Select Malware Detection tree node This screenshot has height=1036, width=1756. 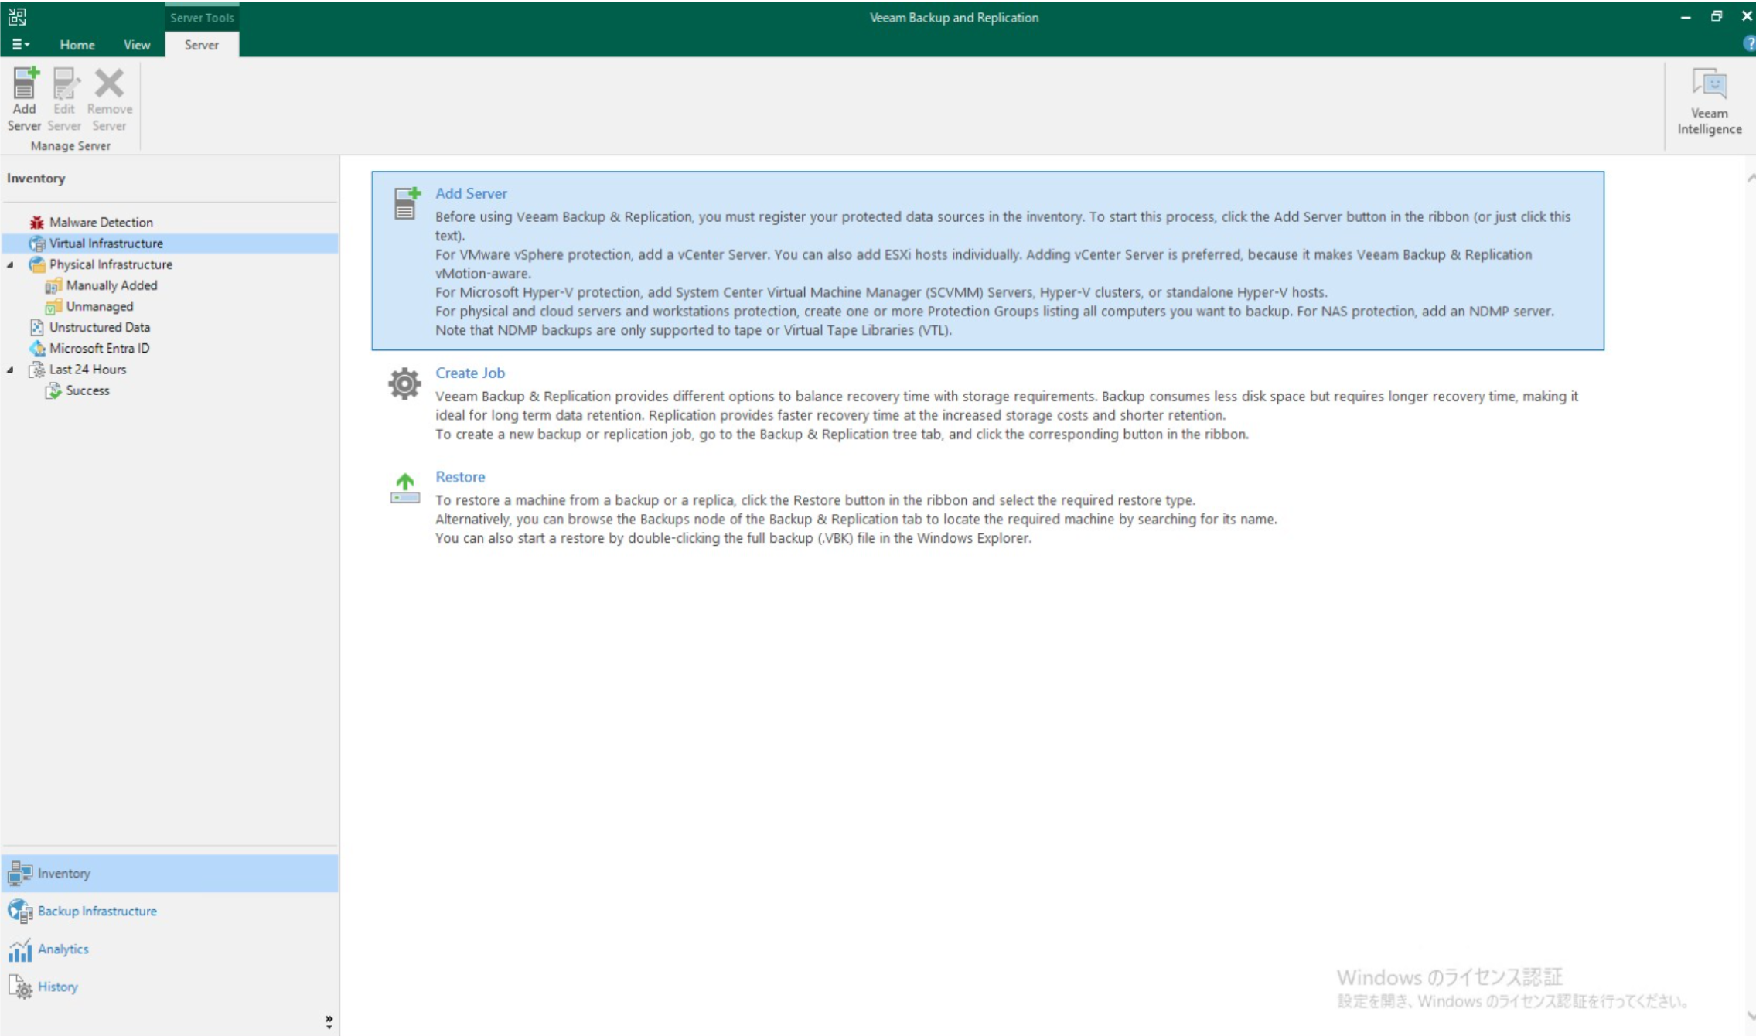(101, 223)
